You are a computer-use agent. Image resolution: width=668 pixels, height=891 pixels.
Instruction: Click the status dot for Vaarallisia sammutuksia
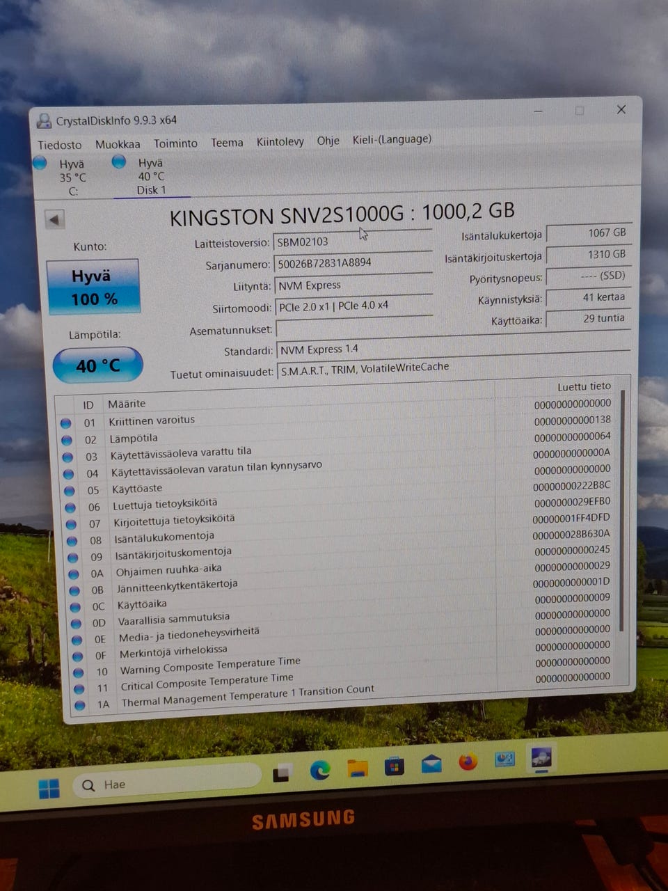click(x=76, y=623)
